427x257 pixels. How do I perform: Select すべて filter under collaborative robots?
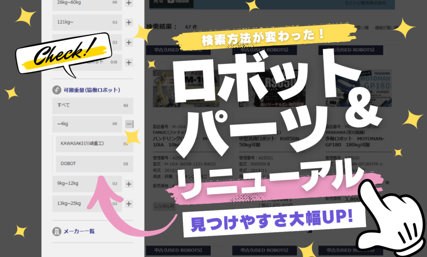point(87,105)
